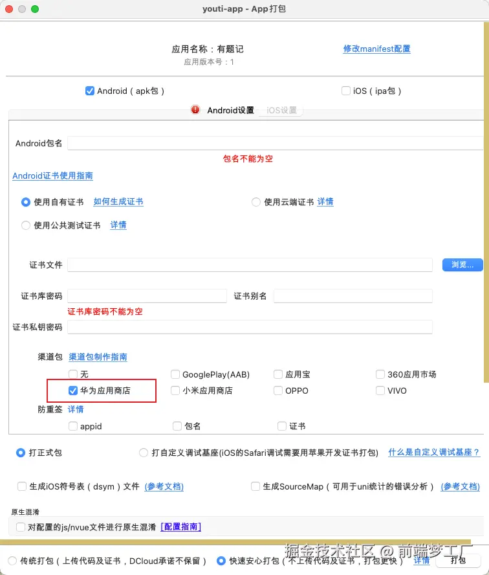
Task: Focus the Android包名 input field
Action: tap(276, 143)
